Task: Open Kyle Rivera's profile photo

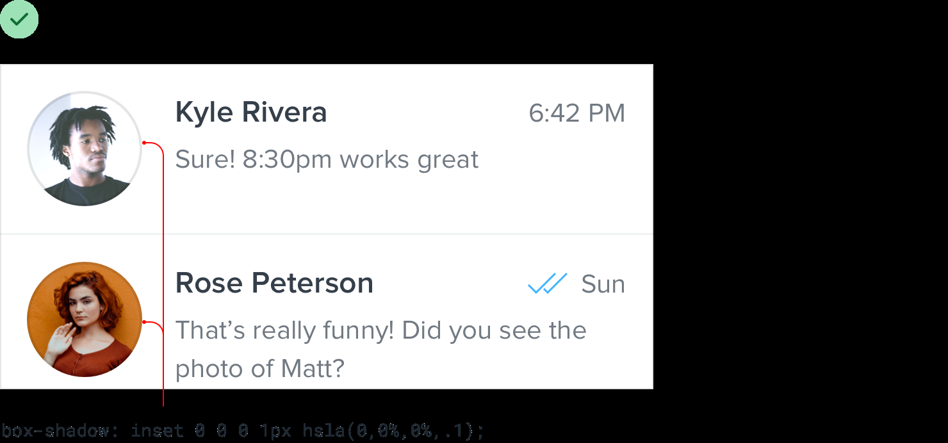Action: 84,149
